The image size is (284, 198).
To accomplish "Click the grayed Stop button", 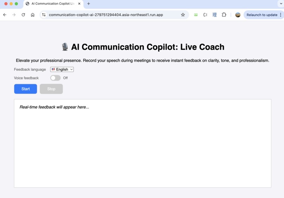I will tap(51, 89).
